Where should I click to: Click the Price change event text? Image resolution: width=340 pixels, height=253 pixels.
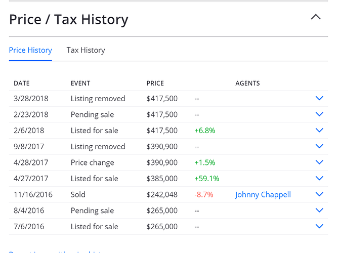pos(93,162)
